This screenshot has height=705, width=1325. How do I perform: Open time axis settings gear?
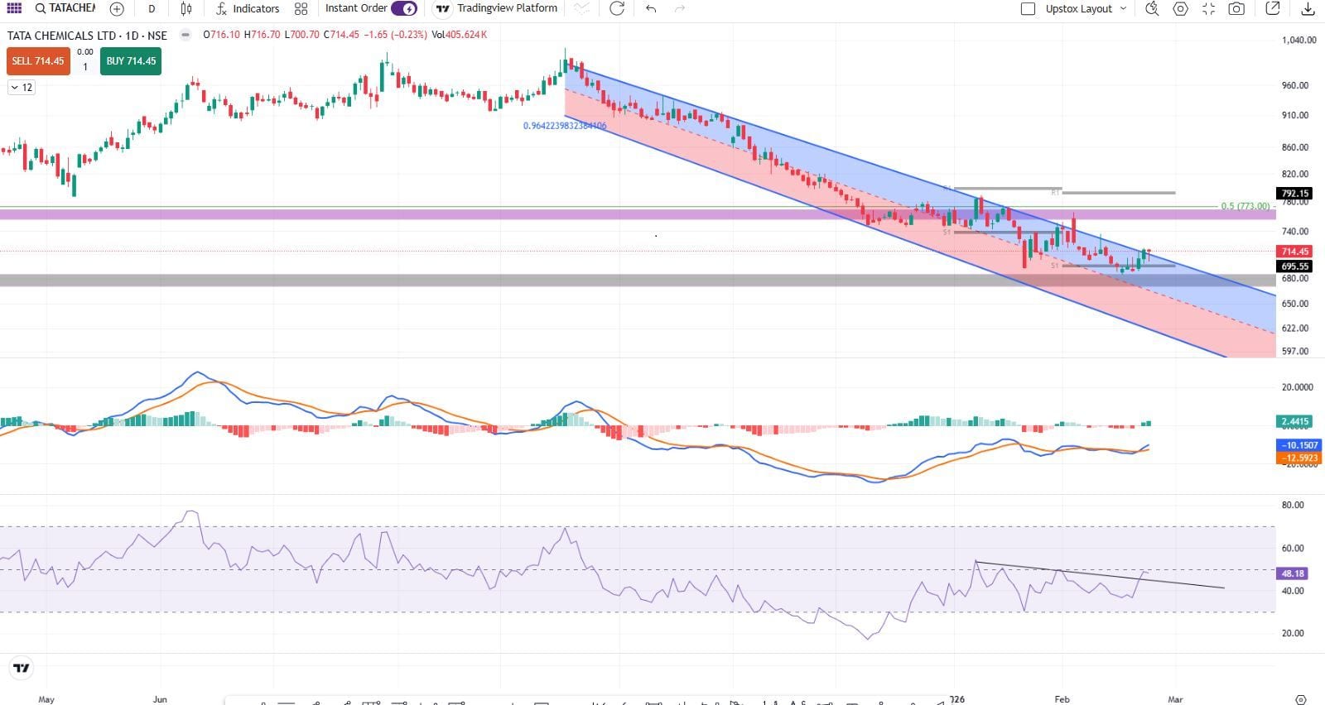tap(1300, 699)
